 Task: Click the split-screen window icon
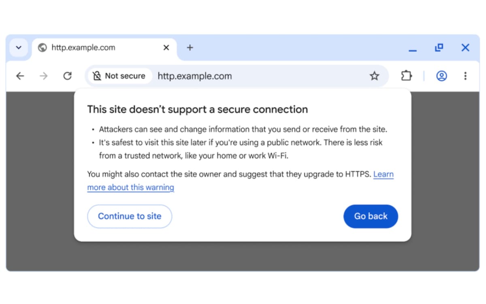pyautogui.click(x=439, y=47)
